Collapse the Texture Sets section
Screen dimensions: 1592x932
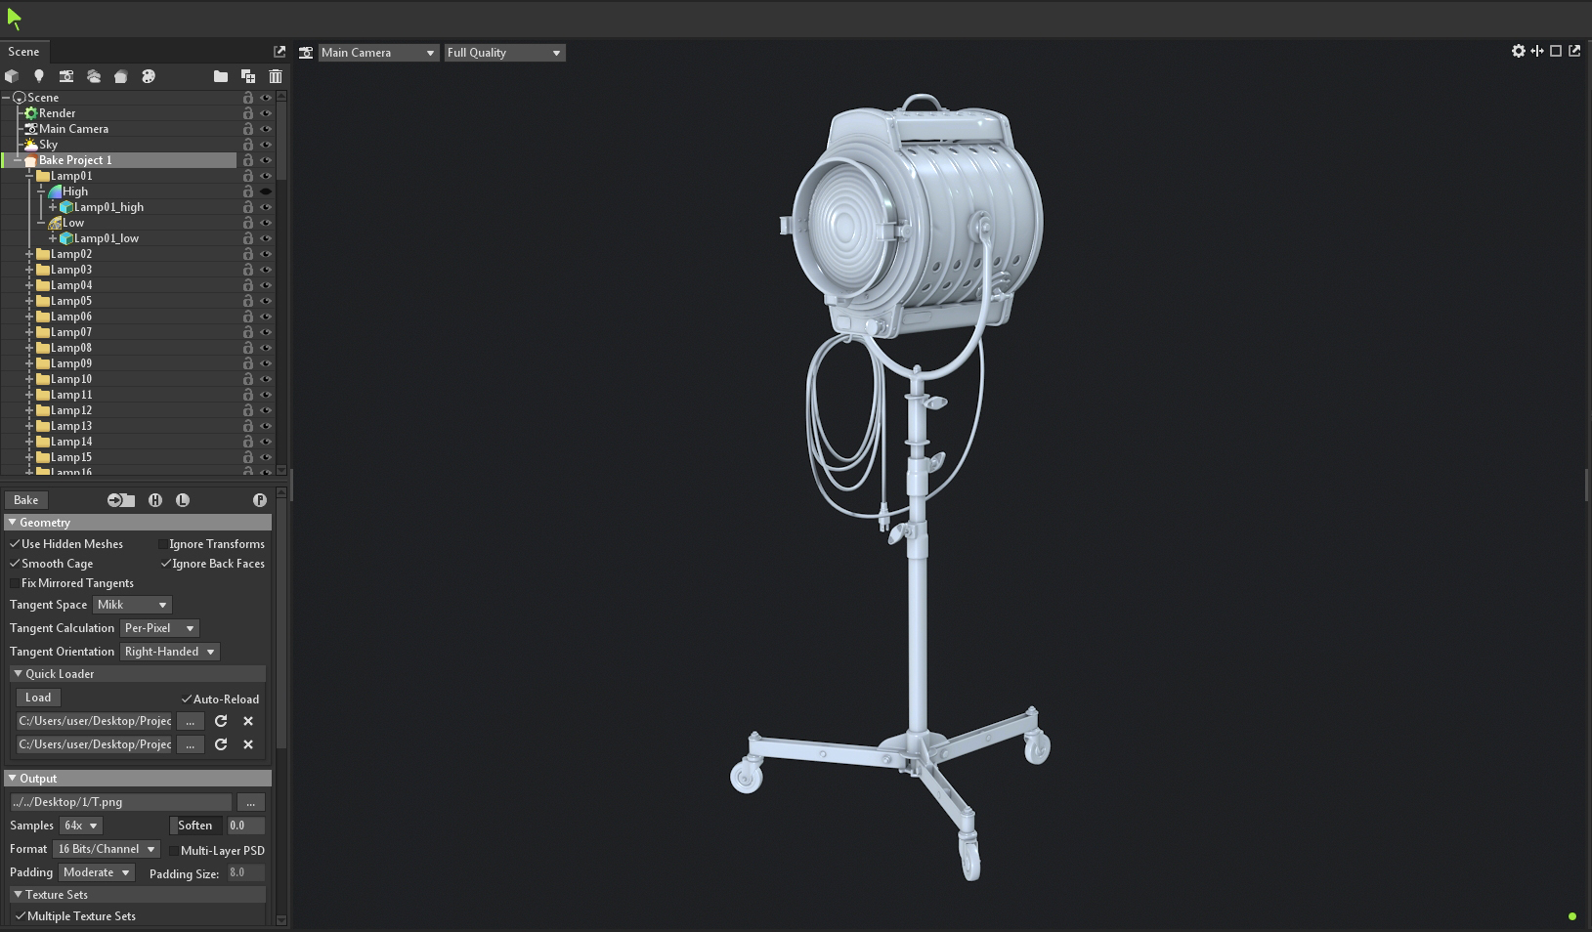[x=19, y=895]
